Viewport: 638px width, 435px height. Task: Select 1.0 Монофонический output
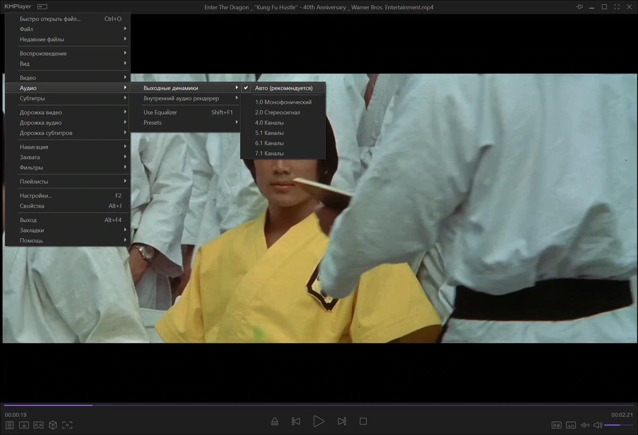click(283, 102)
